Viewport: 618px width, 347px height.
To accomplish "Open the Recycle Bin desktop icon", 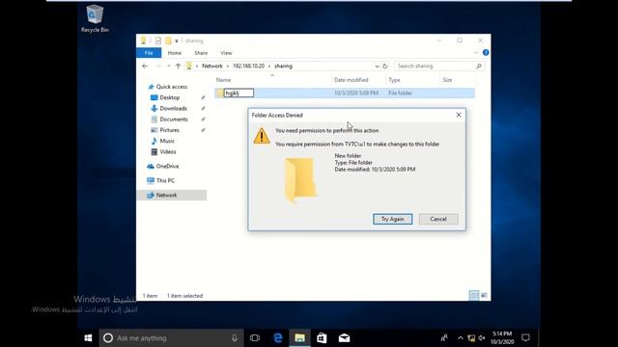I will click(95, 18).
